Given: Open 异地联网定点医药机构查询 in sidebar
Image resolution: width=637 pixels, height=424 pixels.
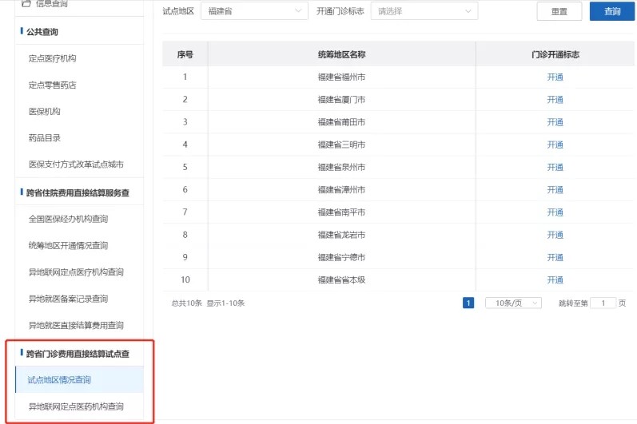Looking at the screenshot, I should pos(76,406).
